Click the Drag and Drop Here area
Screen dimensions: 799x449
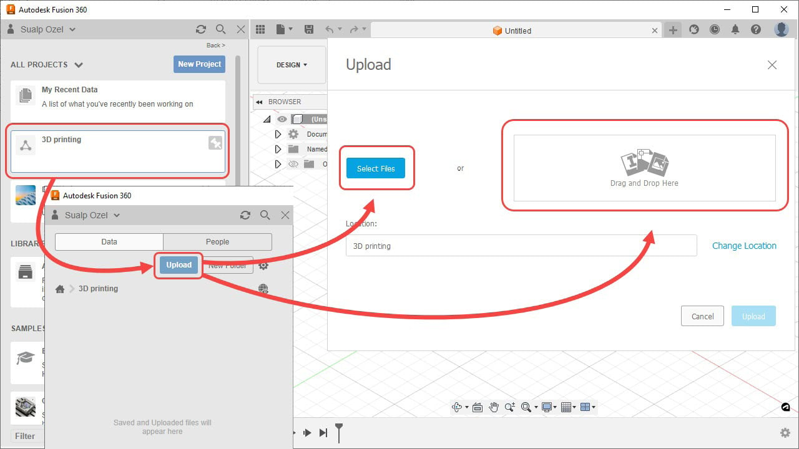pos(644,168)
